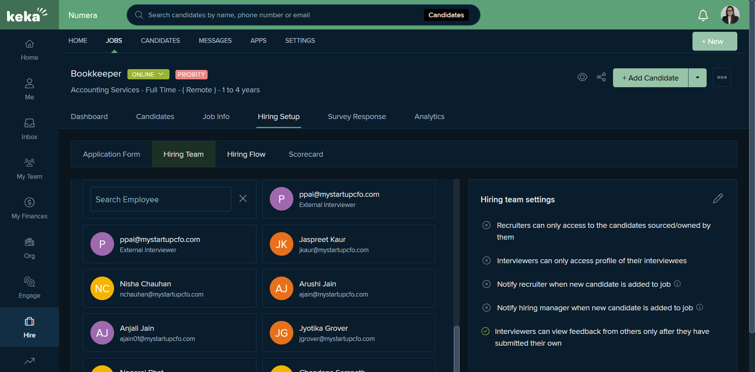
Task: Open Org in the sidebar
Action: click(29, 248)
